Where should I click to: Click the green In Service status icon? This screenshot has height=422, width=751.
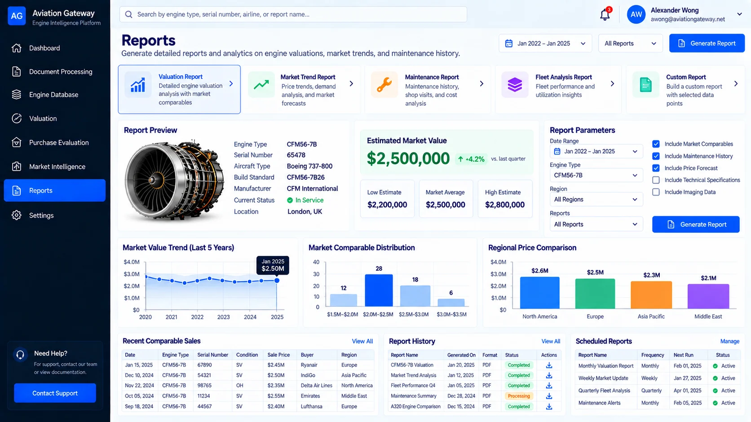coord(290,200)
